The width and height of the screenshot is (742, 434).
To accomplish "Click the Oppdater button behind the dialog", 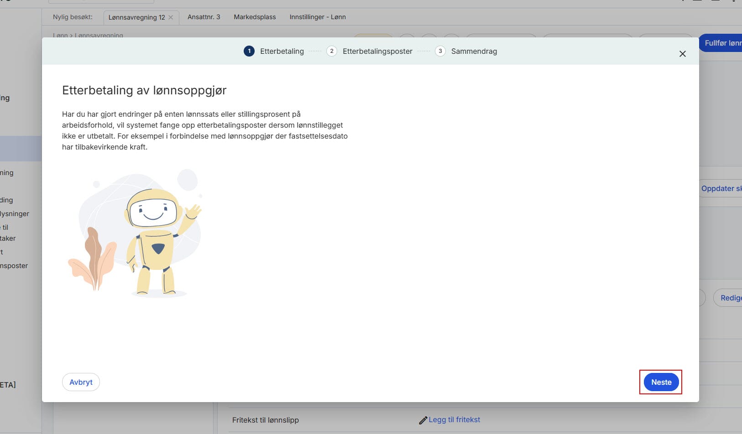I will click(721, 188).
